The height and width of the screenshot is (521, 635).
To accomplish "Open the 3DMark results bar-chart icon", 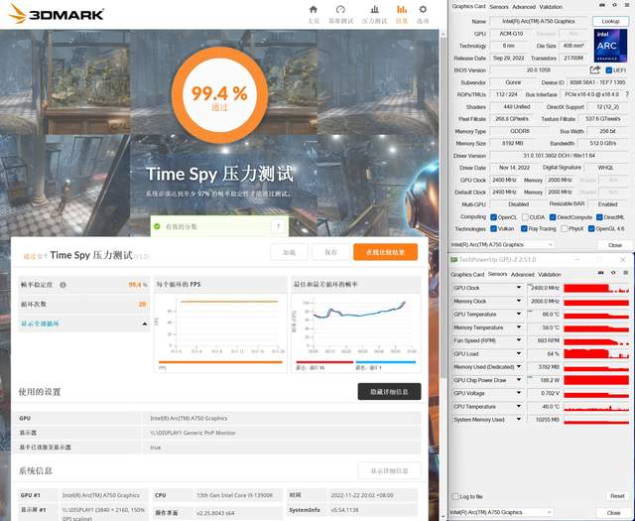I will click(x=402, y=9).
